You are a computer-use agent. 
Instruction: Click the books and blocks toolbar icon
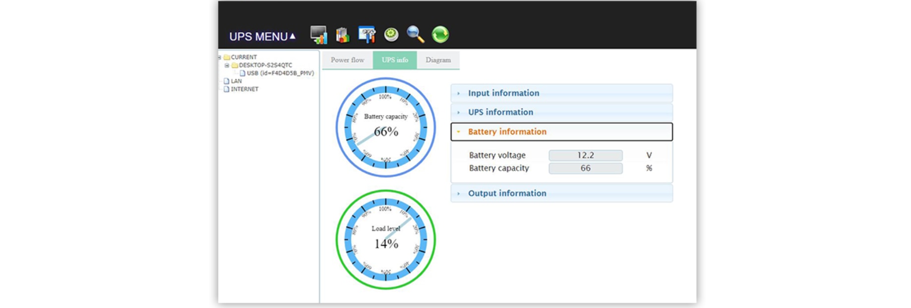pos(342,35)
